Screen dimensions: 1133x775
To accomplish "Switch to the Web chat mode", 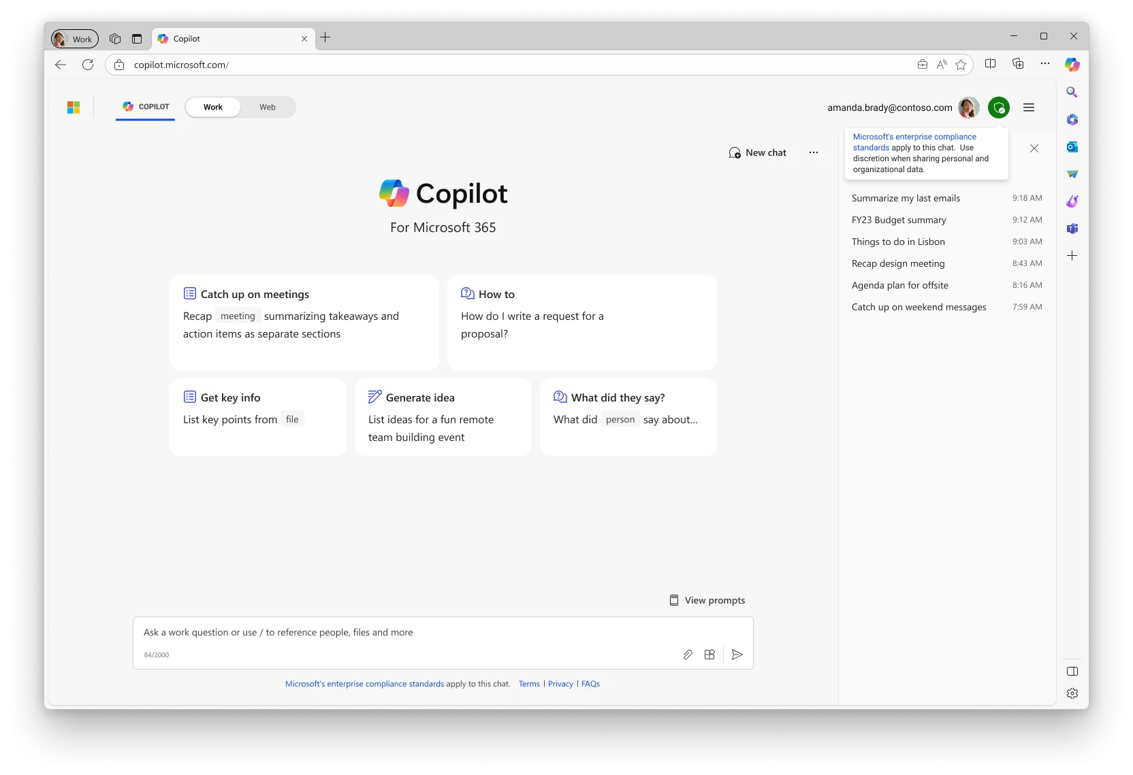I will (267, 107).
